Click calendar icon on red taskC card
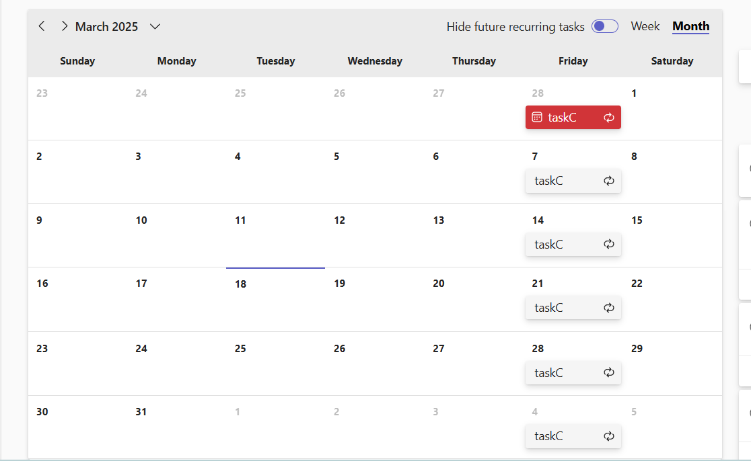 click(537, 117)
